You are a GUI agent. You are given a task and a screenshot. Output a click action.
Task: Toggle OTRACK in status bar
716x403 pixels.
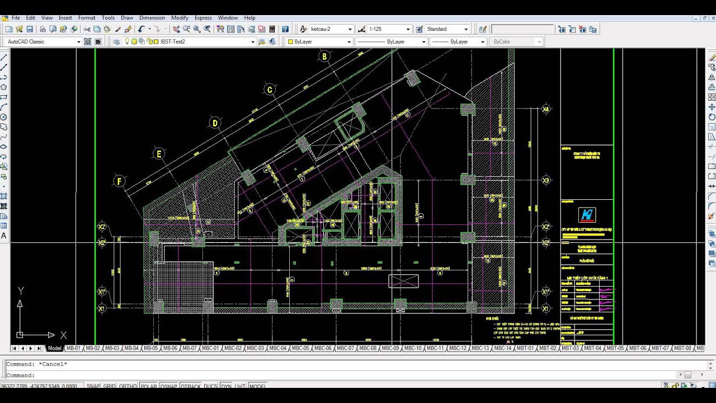[190, 386]
